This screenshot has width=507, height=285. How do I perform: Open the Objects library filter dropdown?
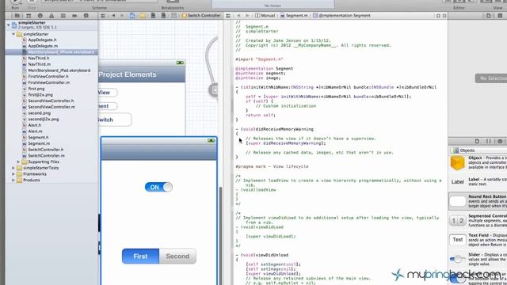[478, 150]
